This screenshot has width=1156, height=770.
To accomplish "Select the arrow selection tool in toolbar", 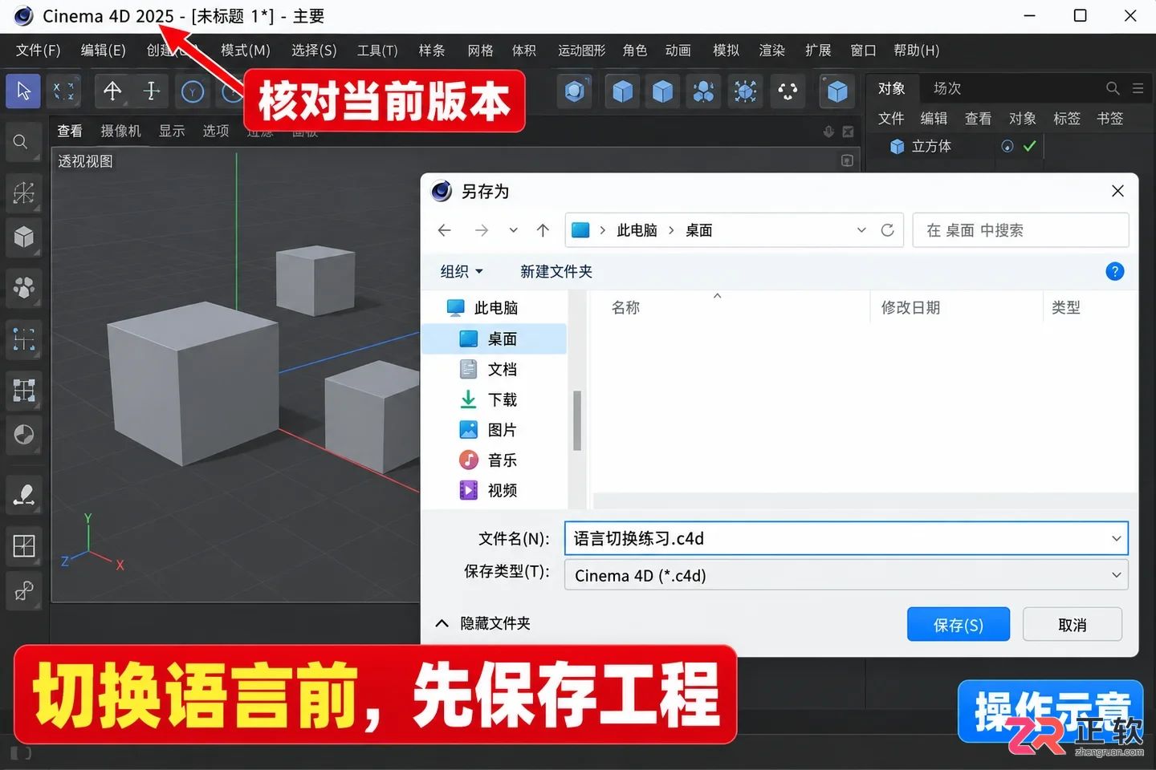I will pos(23,91).
